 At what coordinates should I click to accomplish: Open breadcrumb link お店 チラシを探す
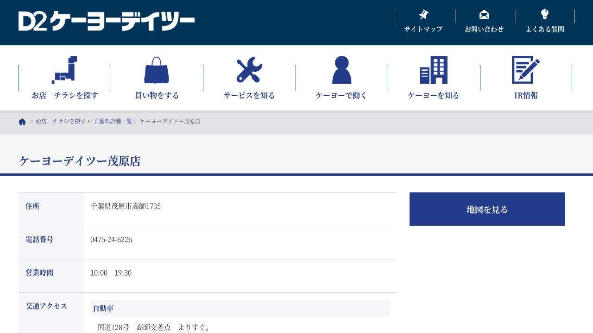point(60,121)
